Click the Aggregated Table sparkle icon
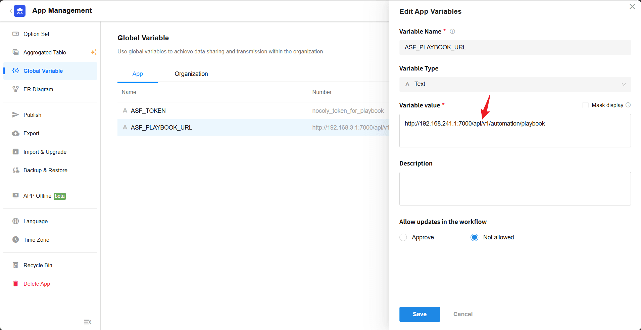Image resolution: width=641 pixels, height=330 pixels. coord(94,52)
